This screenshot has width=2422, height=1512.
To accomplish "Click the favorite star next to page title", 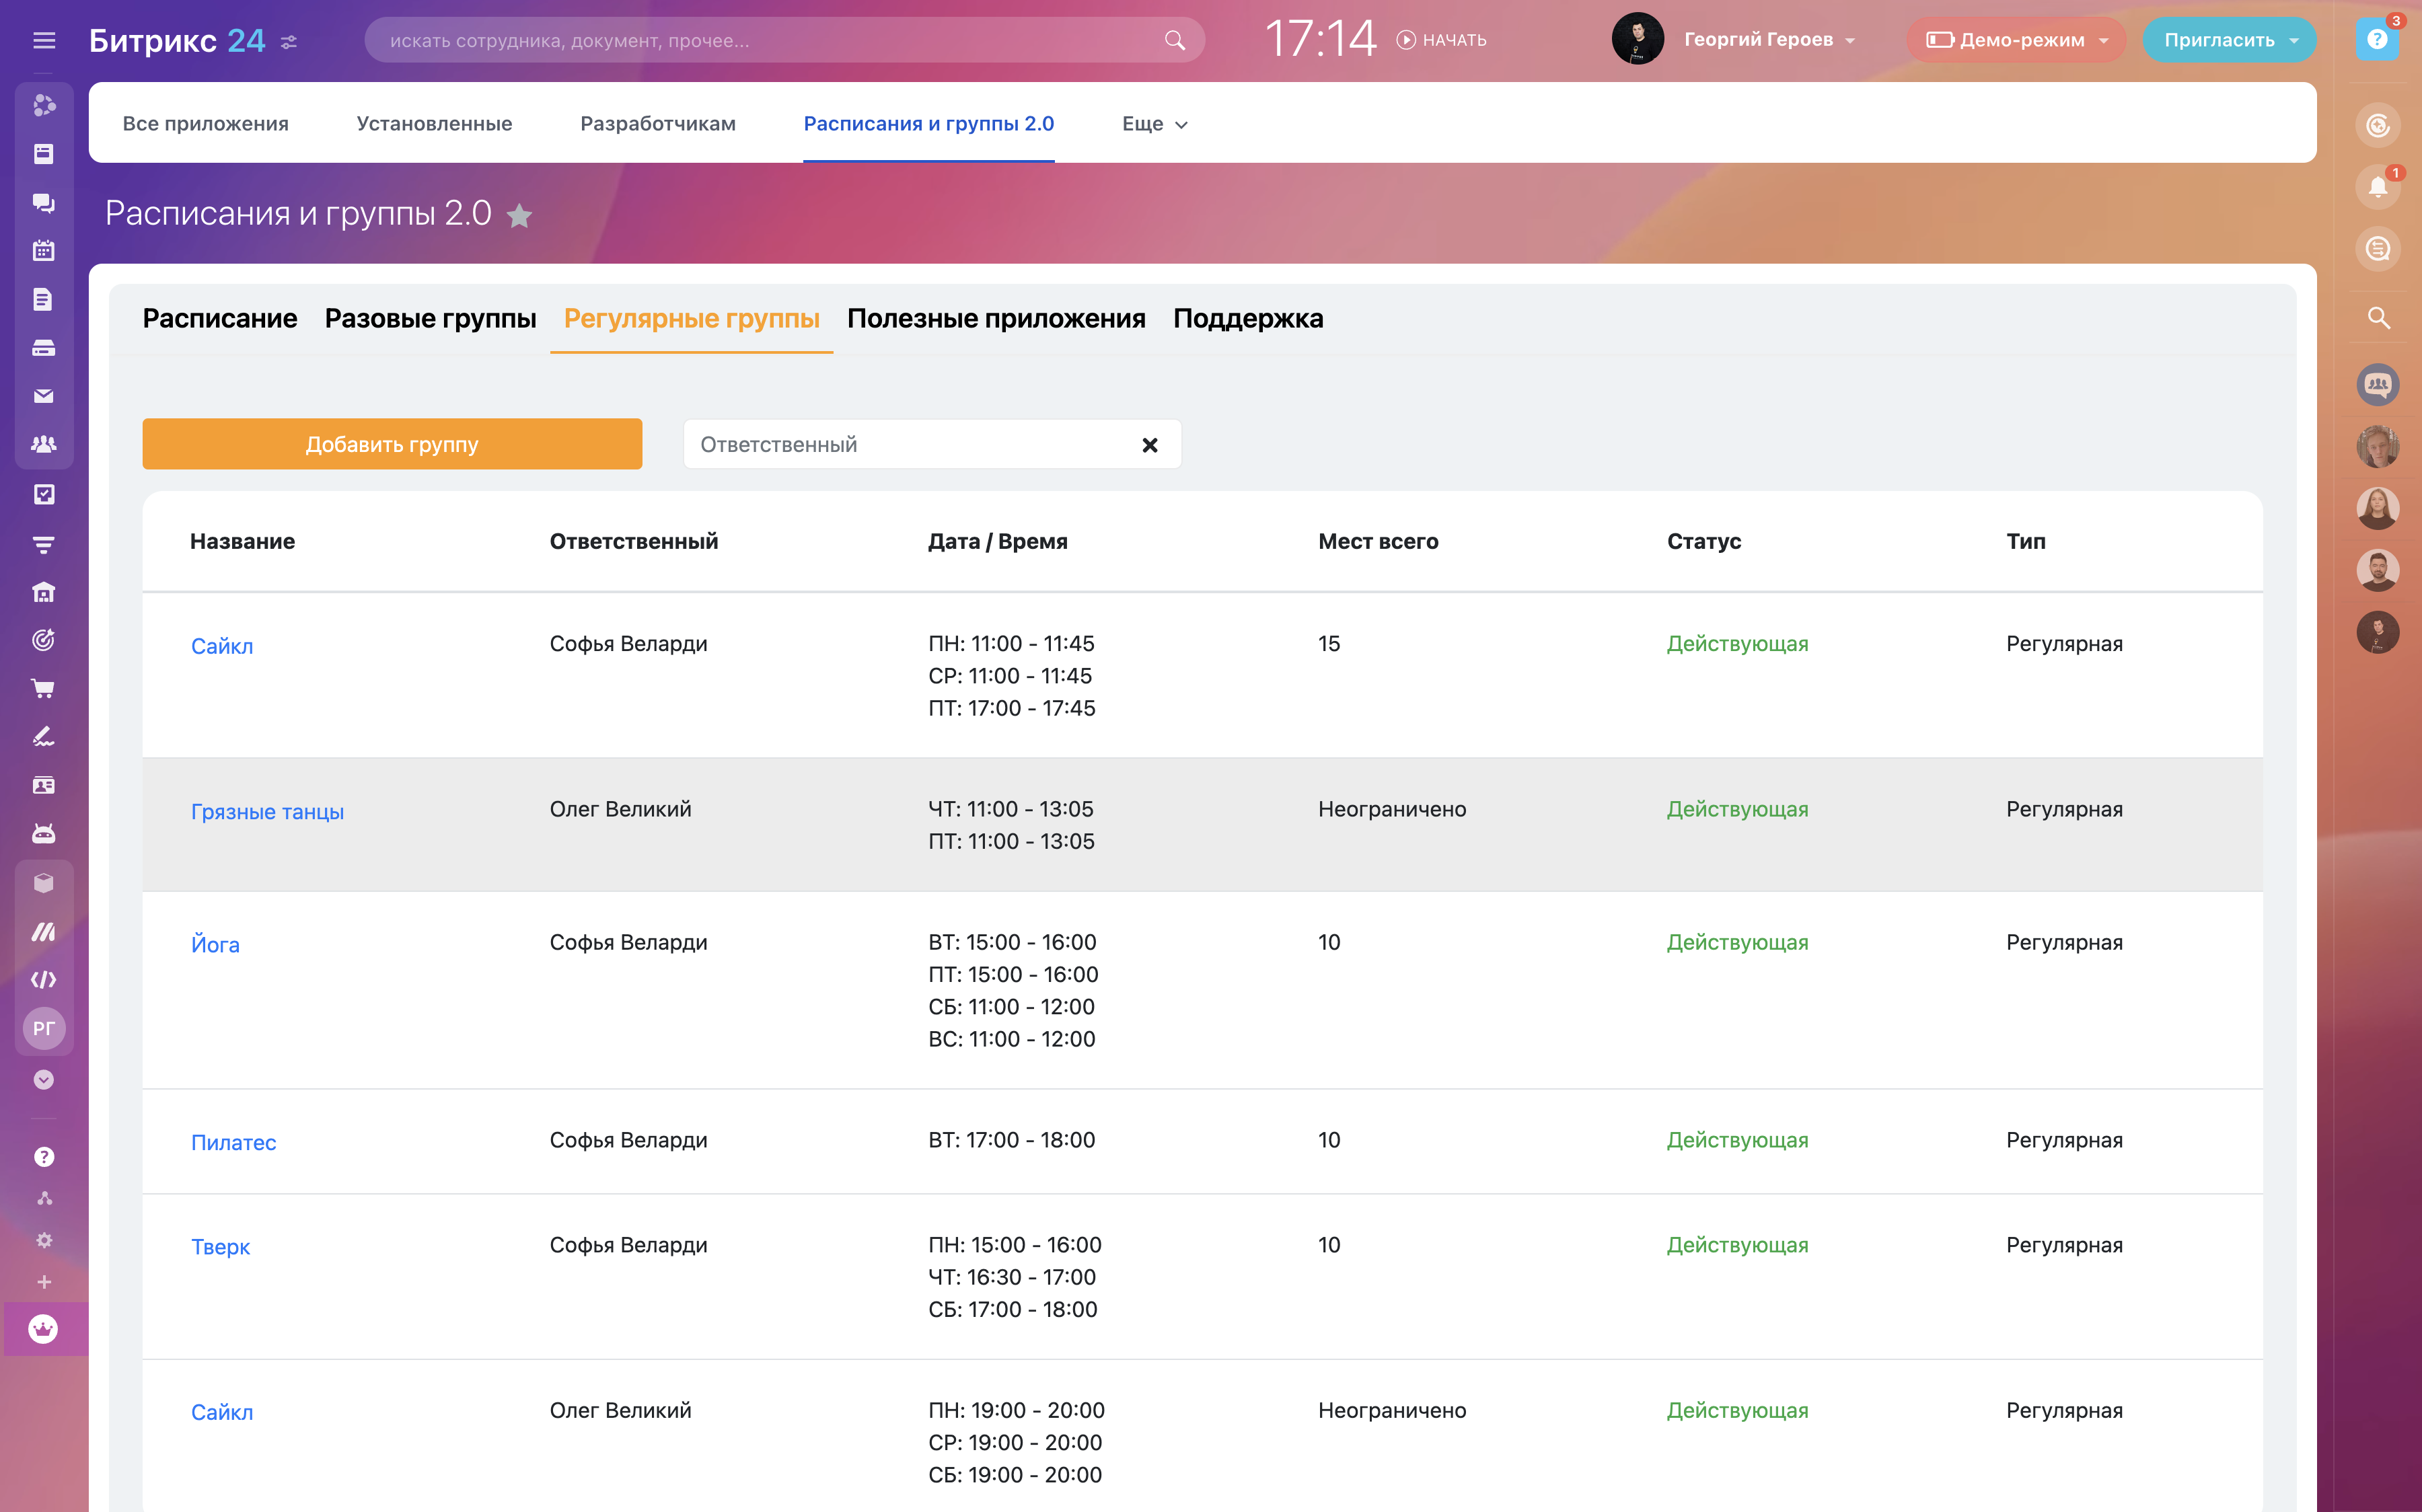I will click(519, 216).
